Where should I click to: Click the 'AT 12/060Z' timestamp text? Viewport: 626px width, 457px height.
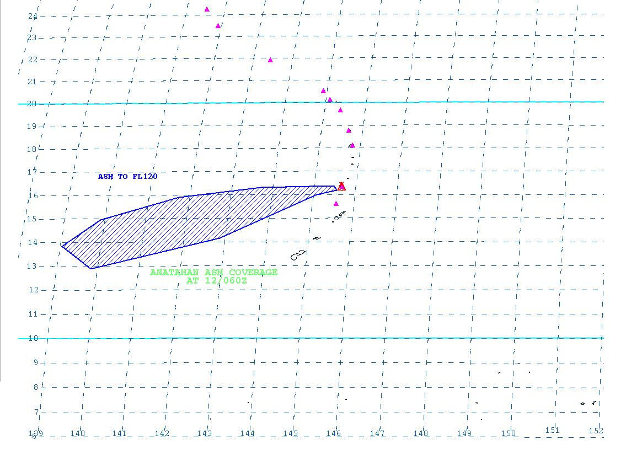[217, 280]
